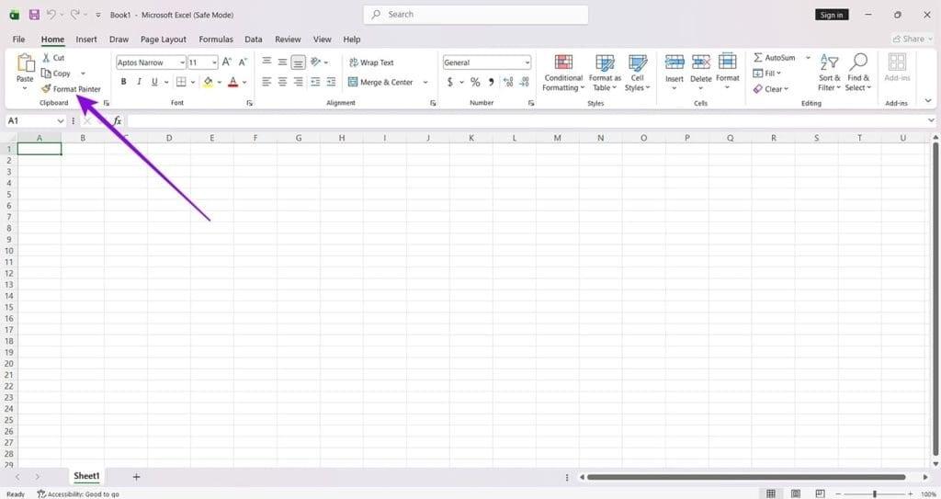Apply Accounting dollar number format

tap(450, 82)
